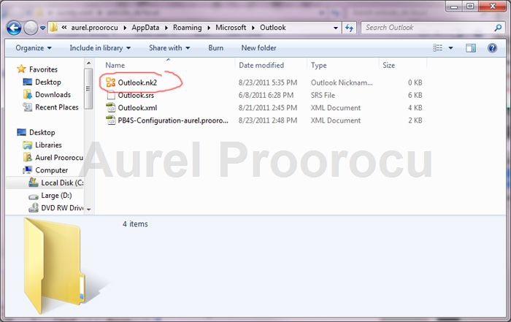
Task: Create a New folder
Action: 258,48
